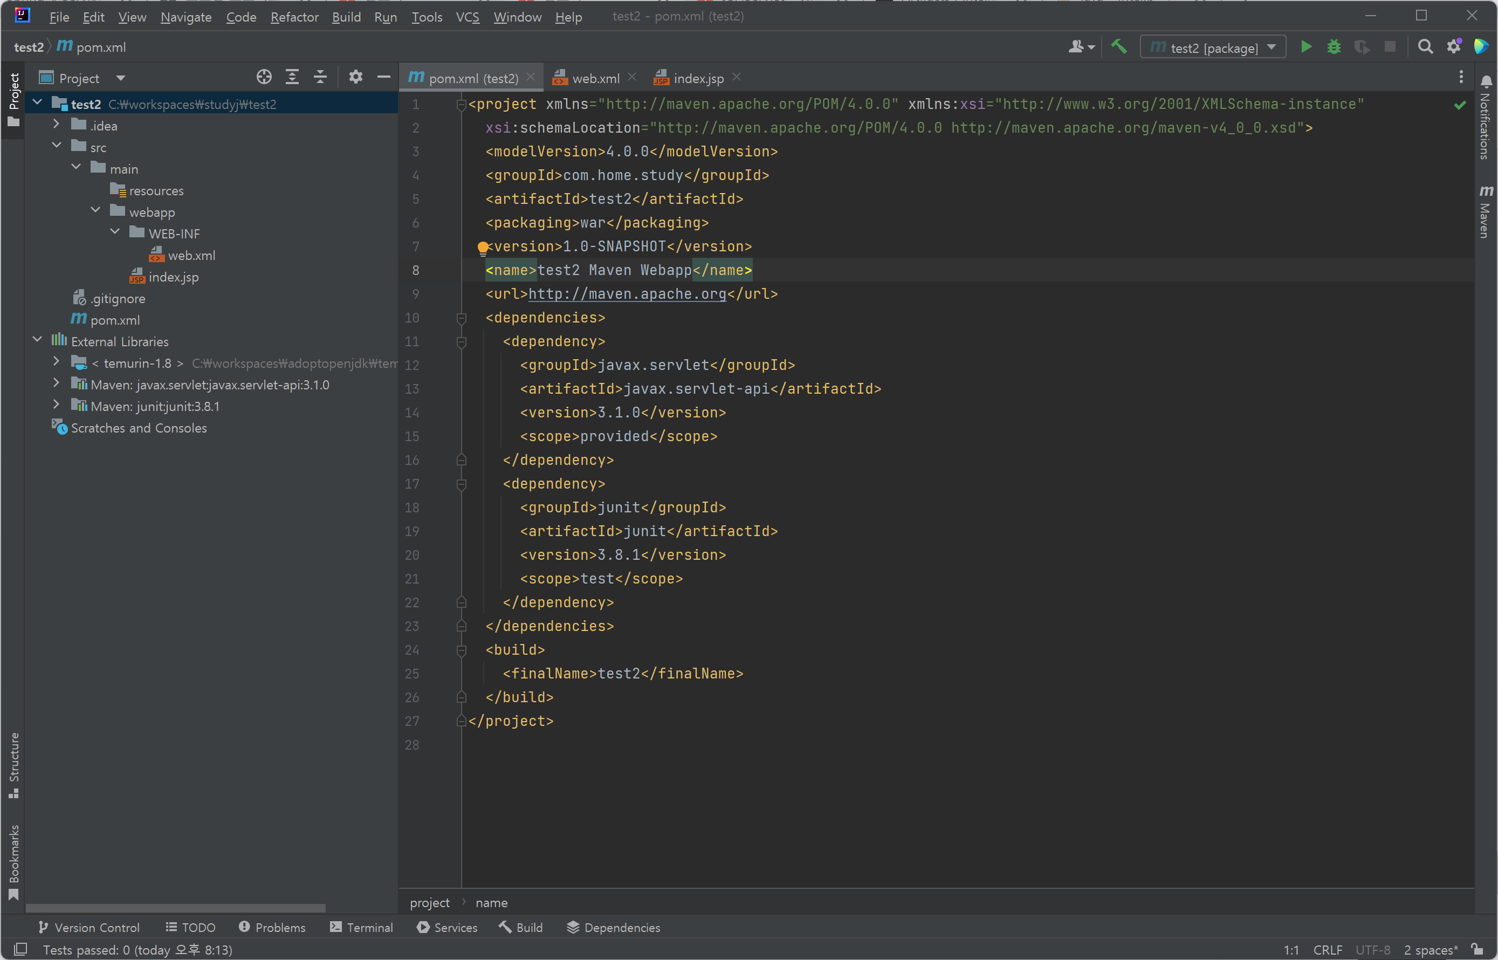Toggle the Structure tool window
Image resolution: width=1498 pixels, height=960 pixels.
13,764
